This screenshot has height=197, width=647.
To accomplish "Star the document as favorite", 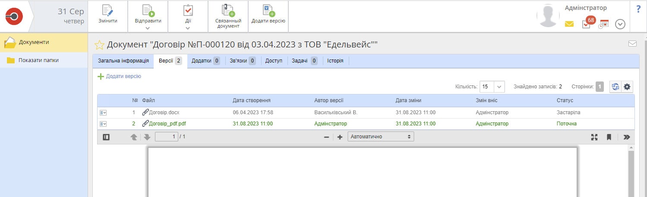I will tap(99, 45).
